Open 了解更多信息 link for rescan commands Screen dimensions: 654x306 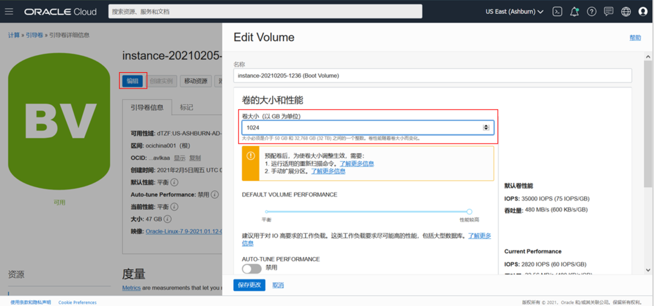pos(357,164)
